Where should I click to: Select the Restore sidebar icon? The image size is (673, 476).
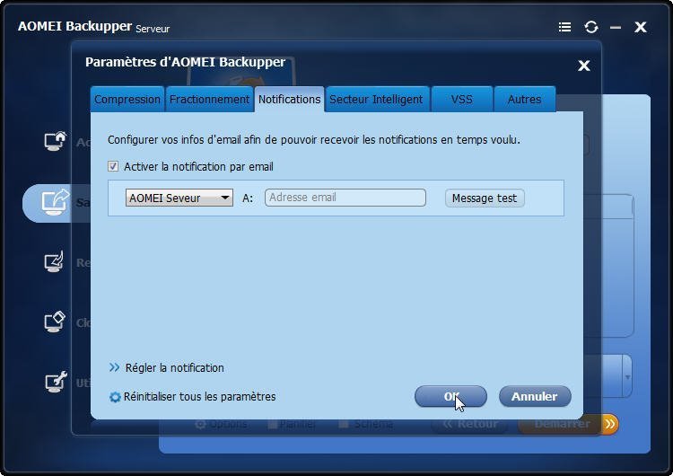pyautogui.click(x=55, y=261)
